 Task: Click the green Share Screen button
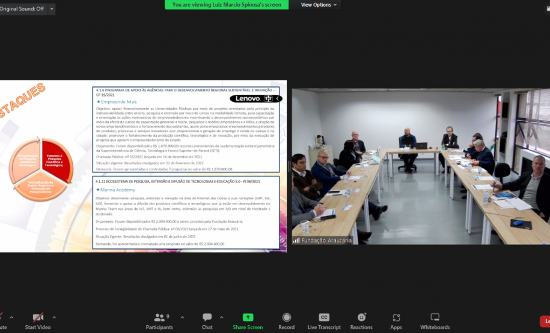(x=248, y=321)
